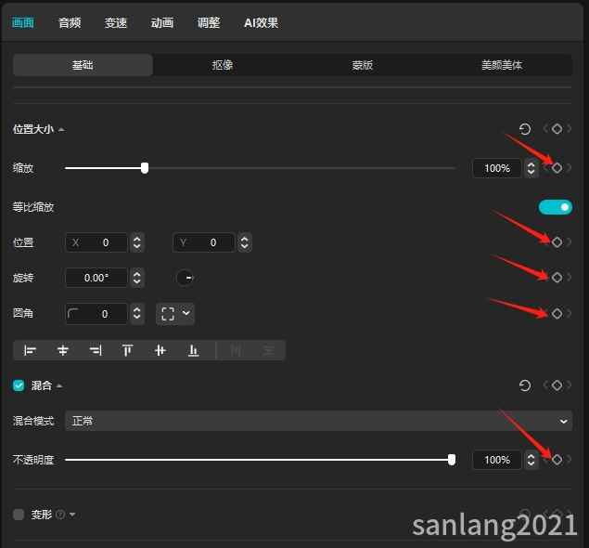Switch to the 画面 tab
Screen dimensions: 589x548
click(23, 23)
